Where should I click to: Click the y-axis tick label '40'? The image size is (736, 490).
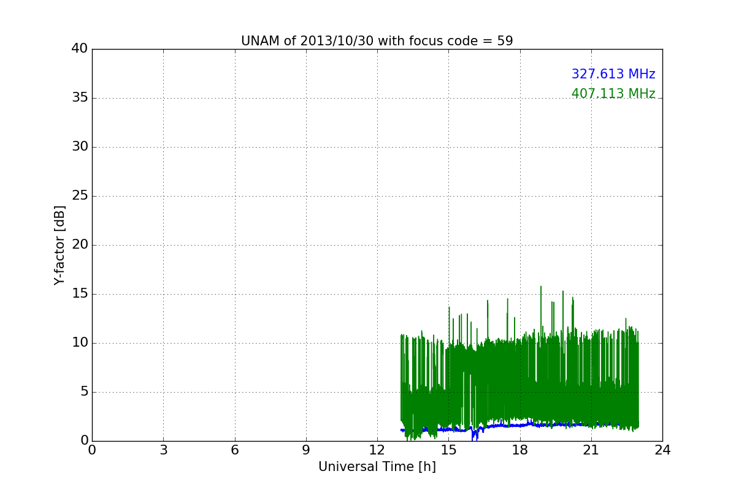(80, 49)
